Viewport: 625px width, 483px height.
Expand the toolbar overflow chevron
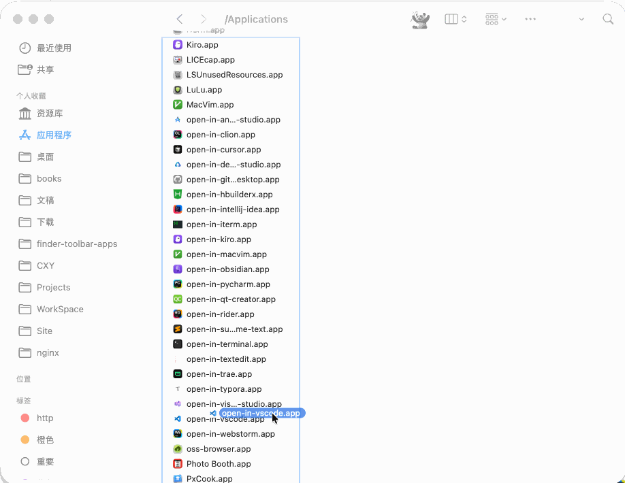pos(581,19)
